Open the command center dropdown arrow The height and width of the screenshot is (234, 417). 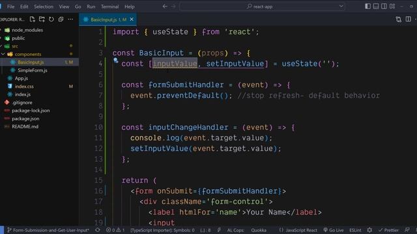click(x=341, y=6)
